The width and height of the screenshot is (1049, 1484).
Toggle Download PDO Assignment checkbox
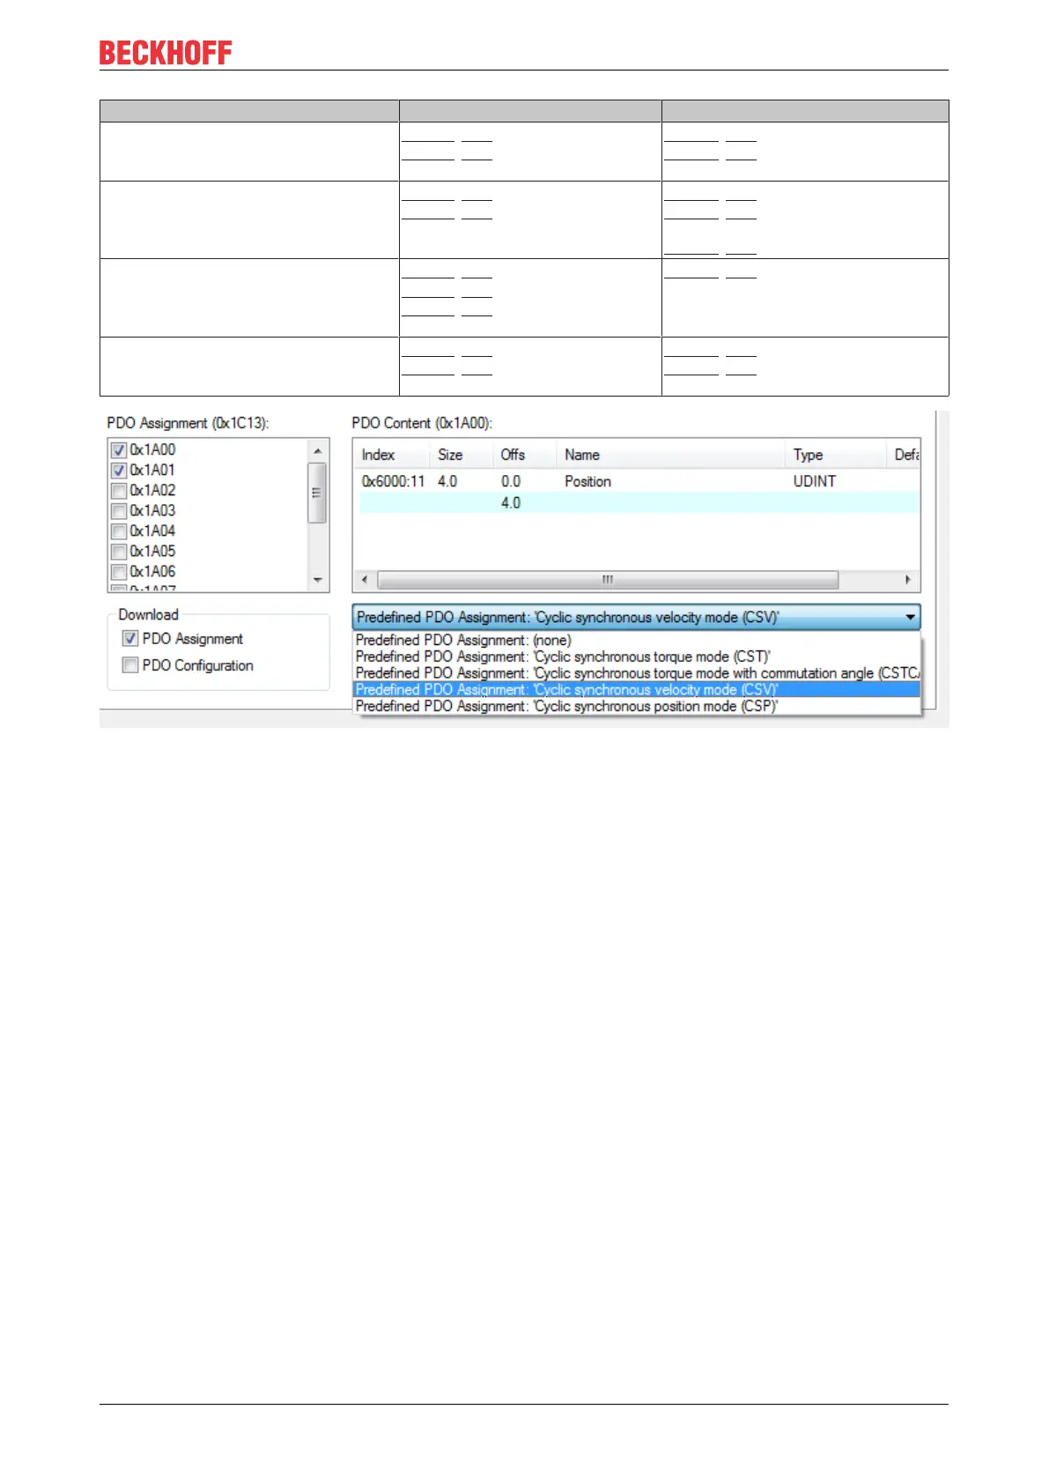pos(130,639)
